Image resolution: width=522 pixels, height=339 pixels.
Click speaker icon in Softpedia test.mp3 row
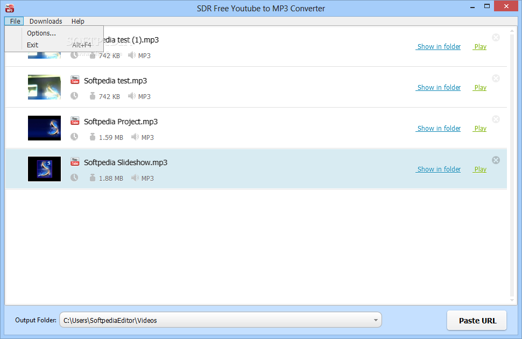(x=132, y=96)
